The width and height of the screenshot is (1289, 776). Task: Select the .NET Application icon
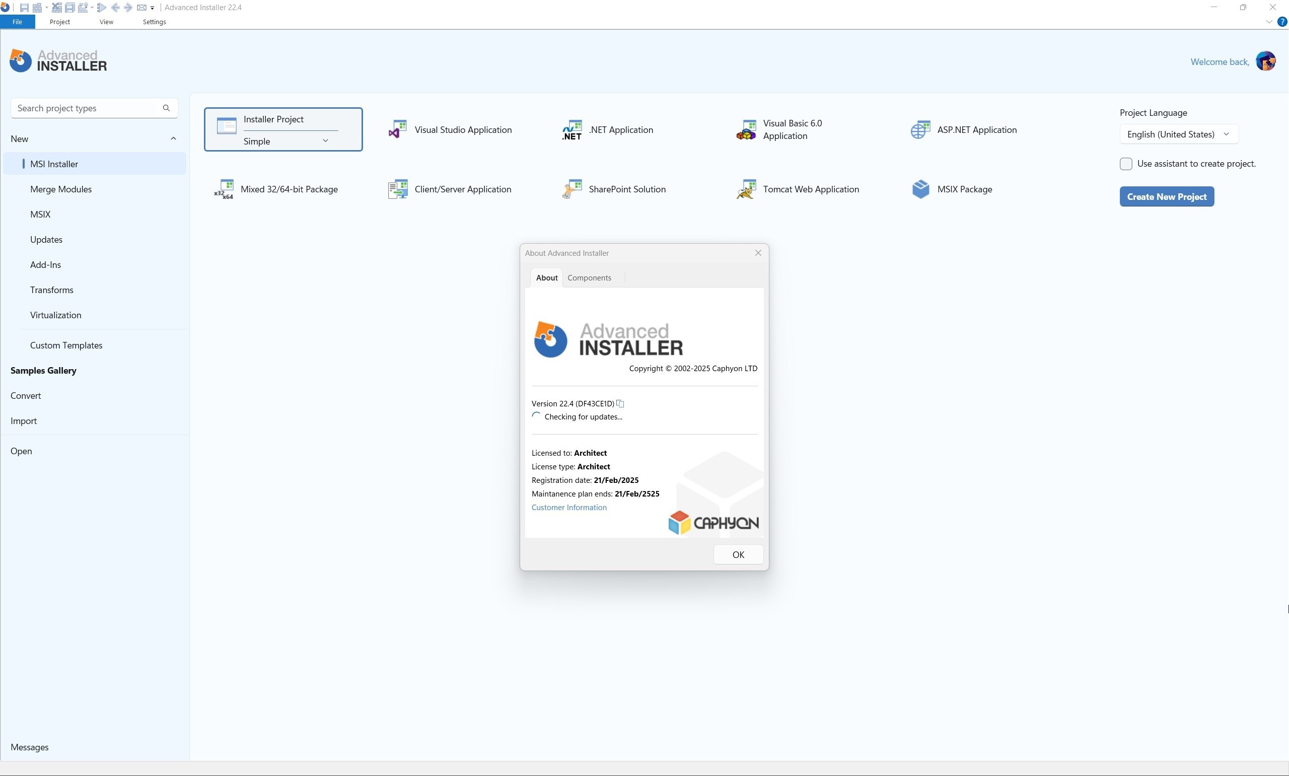(x=572, y=130)
